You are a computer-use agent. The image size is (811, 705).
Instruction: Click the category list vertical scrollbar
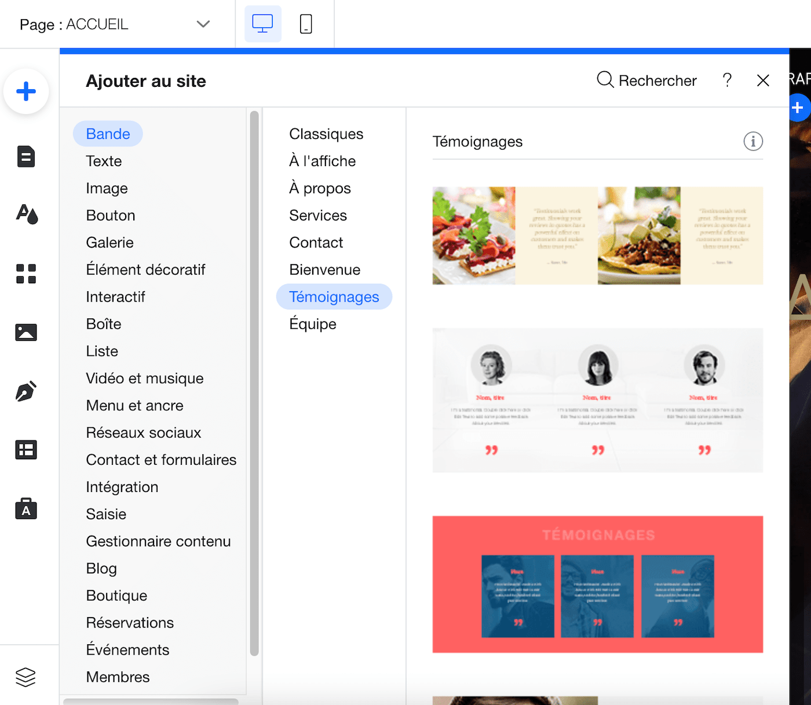(x=254, y=384)
